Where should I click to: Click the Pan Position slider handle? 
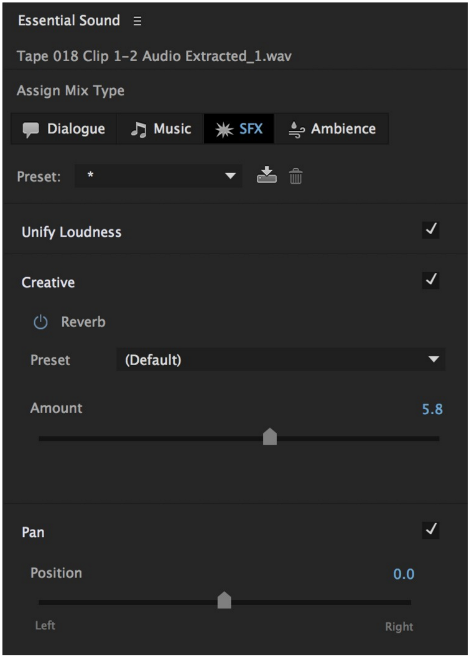click(225, 600)
